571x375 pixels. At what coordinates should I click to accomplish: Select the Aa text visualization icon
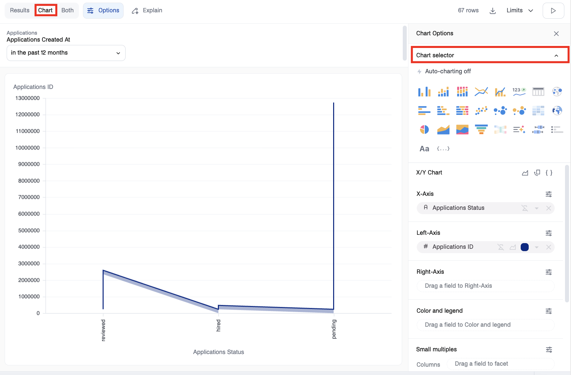(x=424, y=149)
